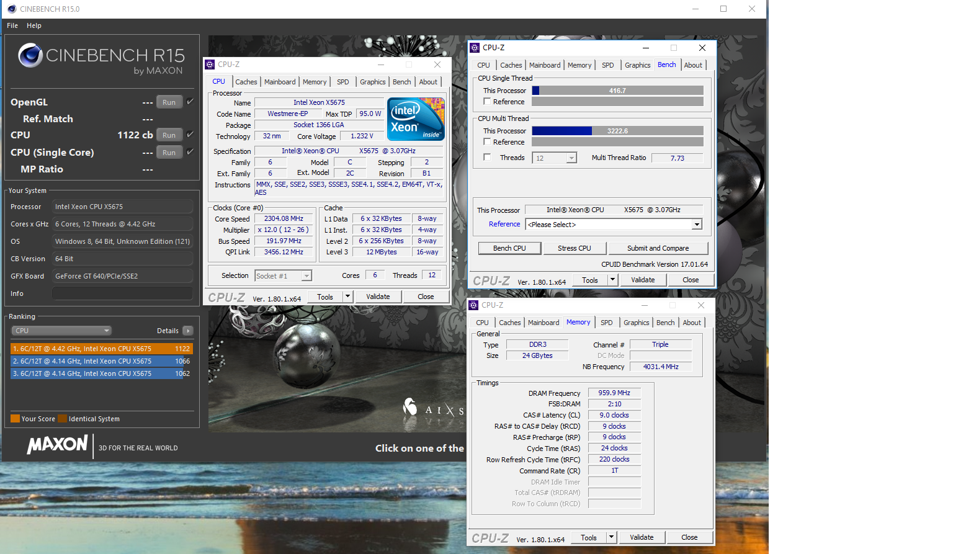Screen dimensions: 953x554
Task: Toggle the OpenGL test checkmark
Action: coord(190,102)
